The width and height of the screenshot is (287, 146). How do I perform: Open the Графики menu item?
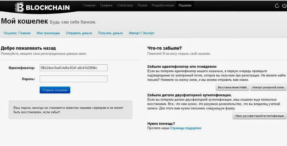pos(106,5)
